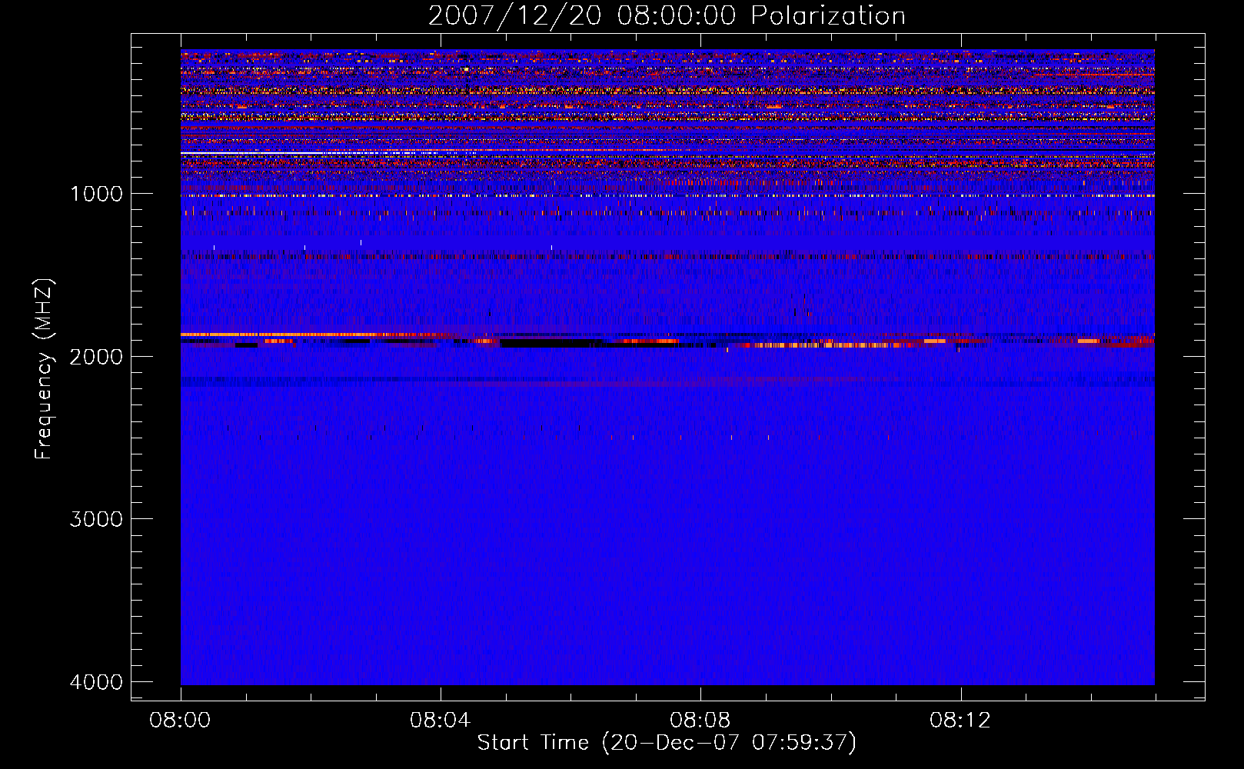This screenshot has width=1244, height=769.
Task: Click the 3000 frequency tick label
Action: (96, 519)
